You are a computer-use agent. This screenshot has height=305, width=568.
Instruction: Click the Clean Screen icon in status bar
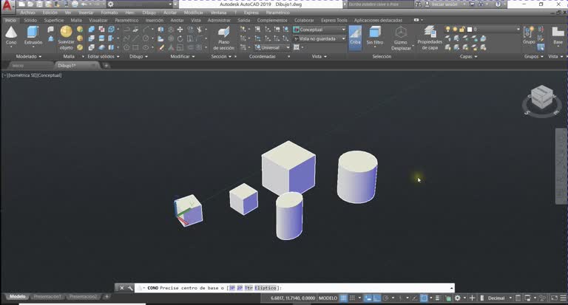click(554, 298)
